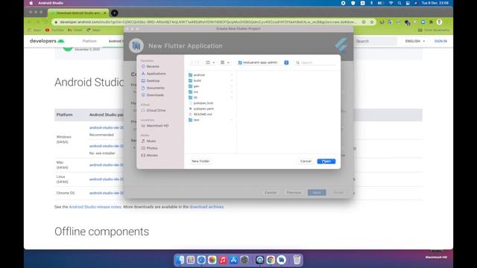Click the file dialog Search field
The width and height of the screenshot is (477, 268).
(x=315, y=63)
